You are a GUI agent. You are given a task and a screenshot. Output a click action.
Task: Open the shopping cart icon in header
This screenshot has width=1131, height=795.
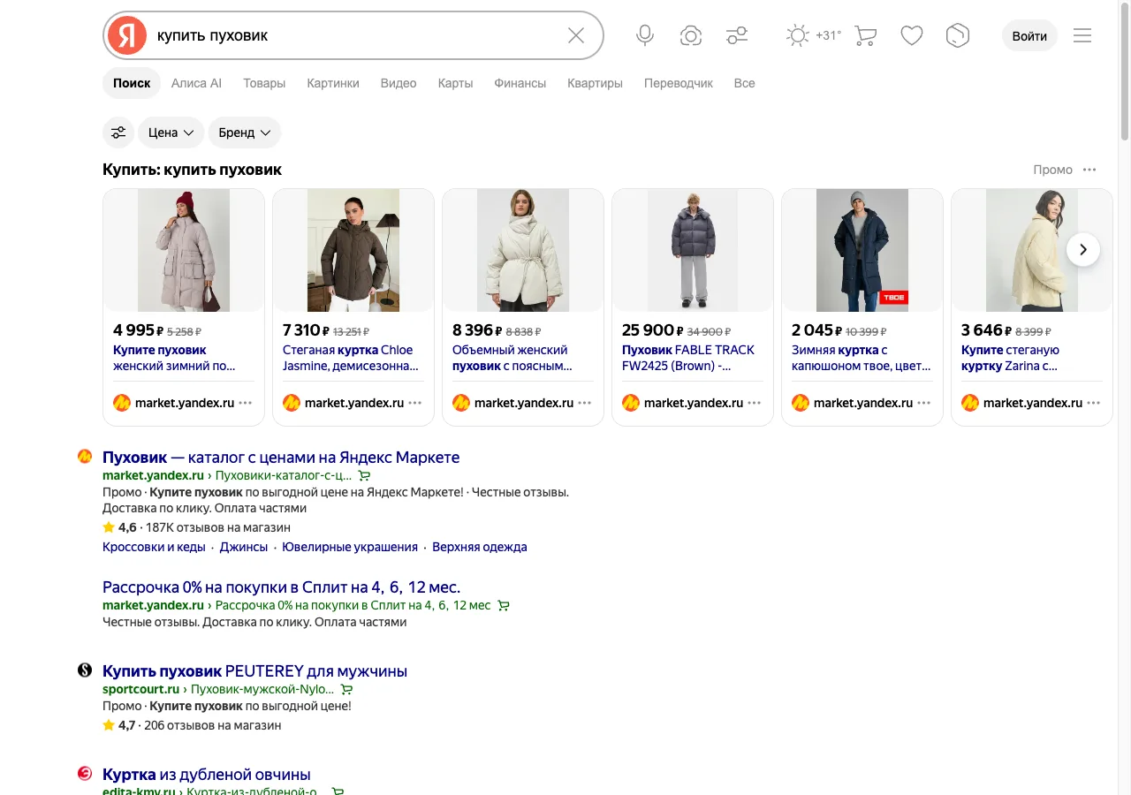[866, 35]
